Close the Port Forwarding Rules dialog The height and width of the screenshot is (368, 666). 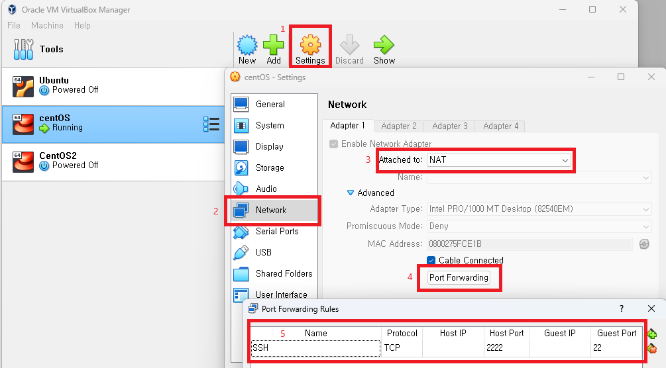(x=651, y=308)
